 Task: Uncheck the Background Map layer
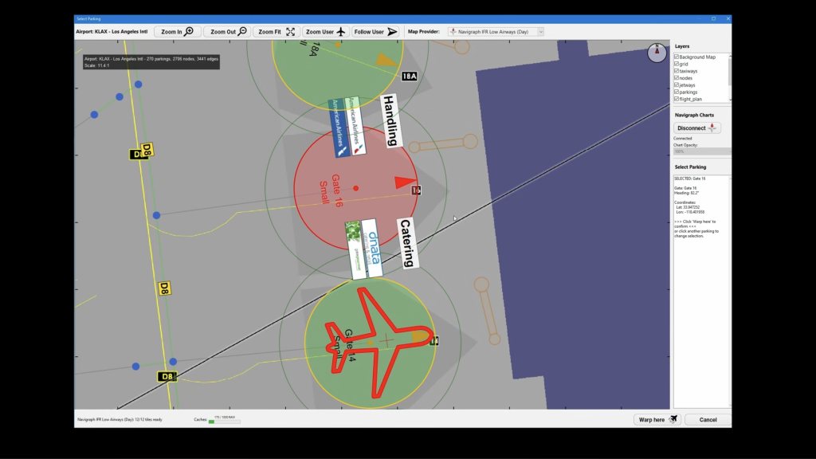677,57
